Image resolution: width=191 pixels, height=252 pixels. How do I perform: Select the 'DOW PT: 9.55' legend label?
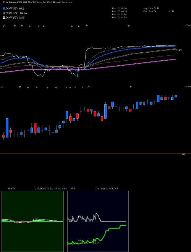point(15,18)
